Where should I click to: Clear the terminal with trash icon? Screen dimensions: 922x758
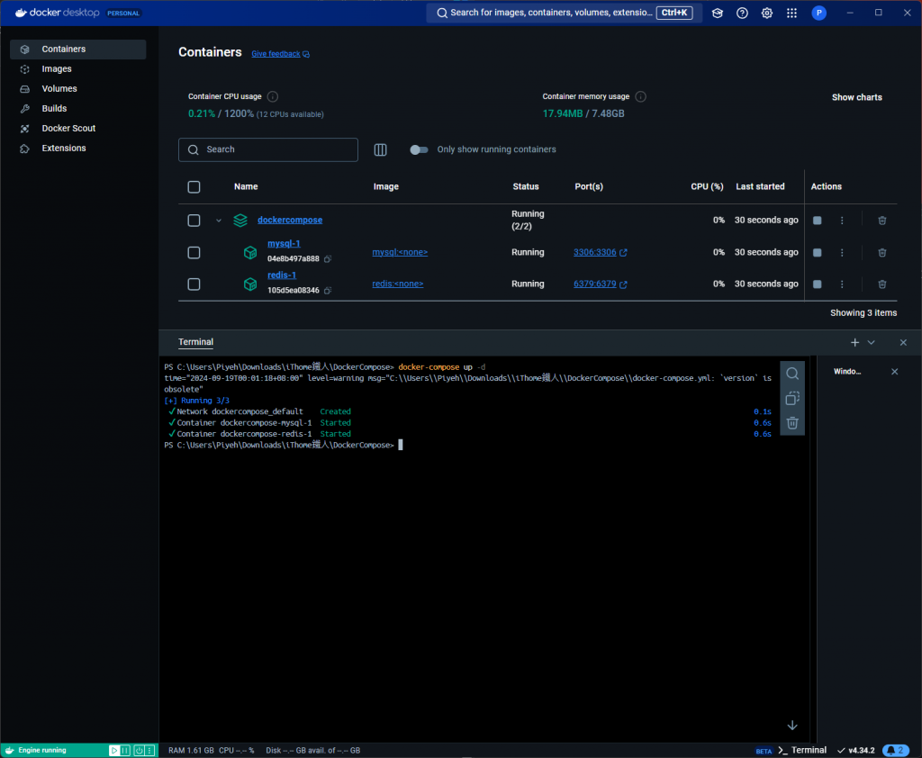792,423
